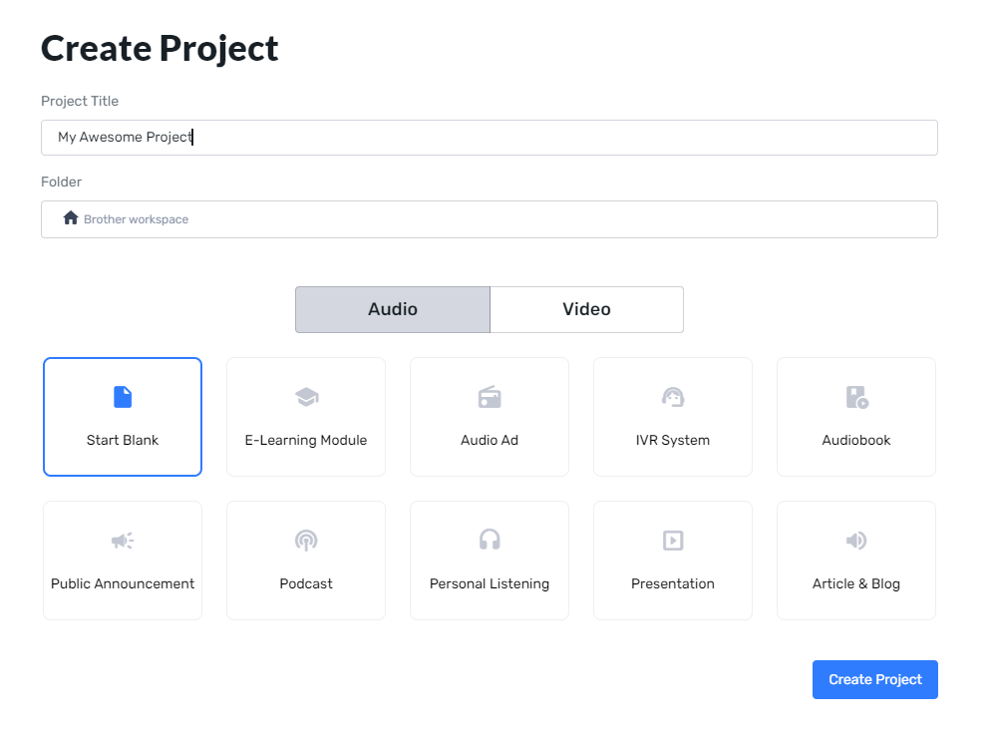Click the Audiobook template label
The height and width of the screenshot is (743, 992).
click(x=856, y=440)
